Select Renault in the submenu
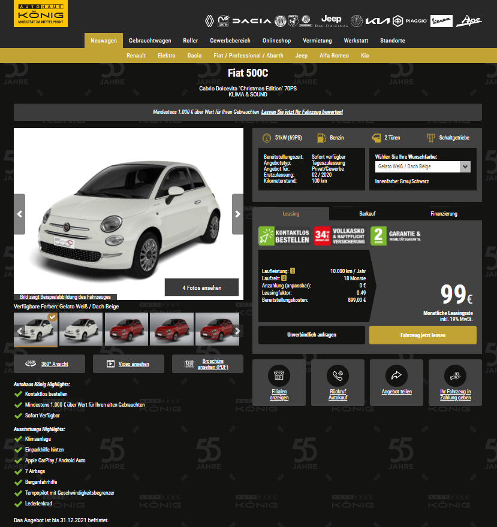The image size is (497, 527). (x=136, y=56)
